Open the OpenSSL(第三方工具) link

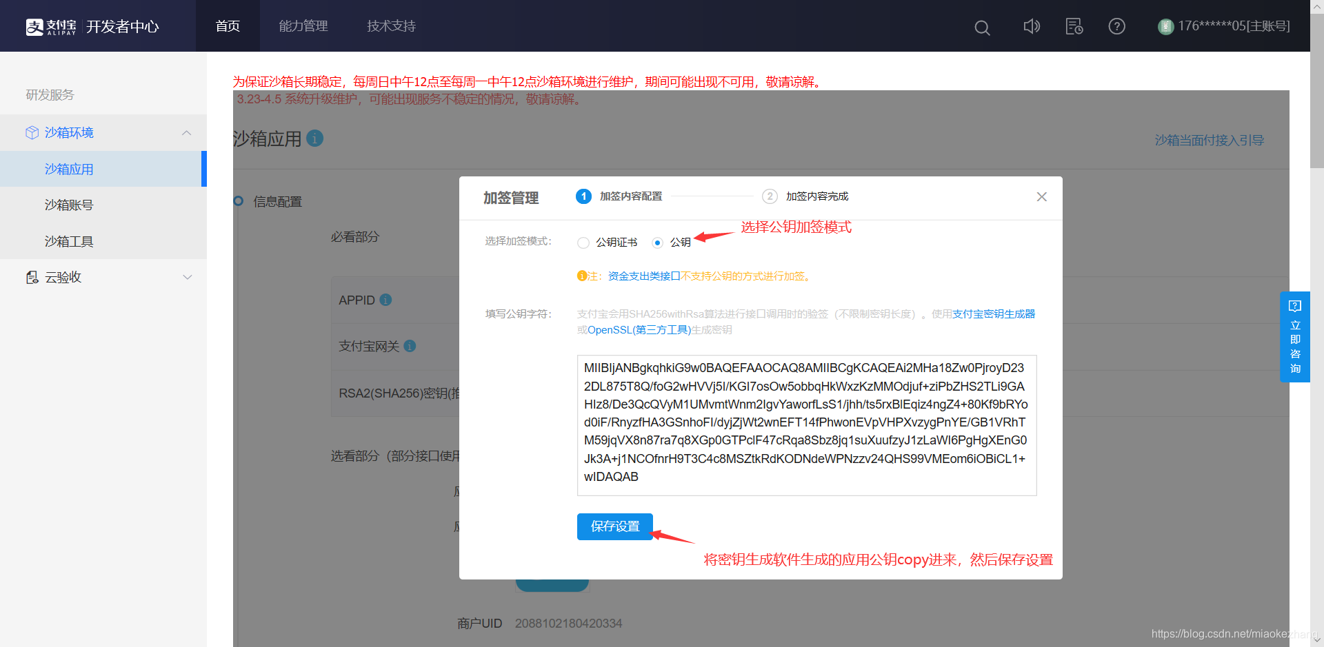(x=639, y=330)
